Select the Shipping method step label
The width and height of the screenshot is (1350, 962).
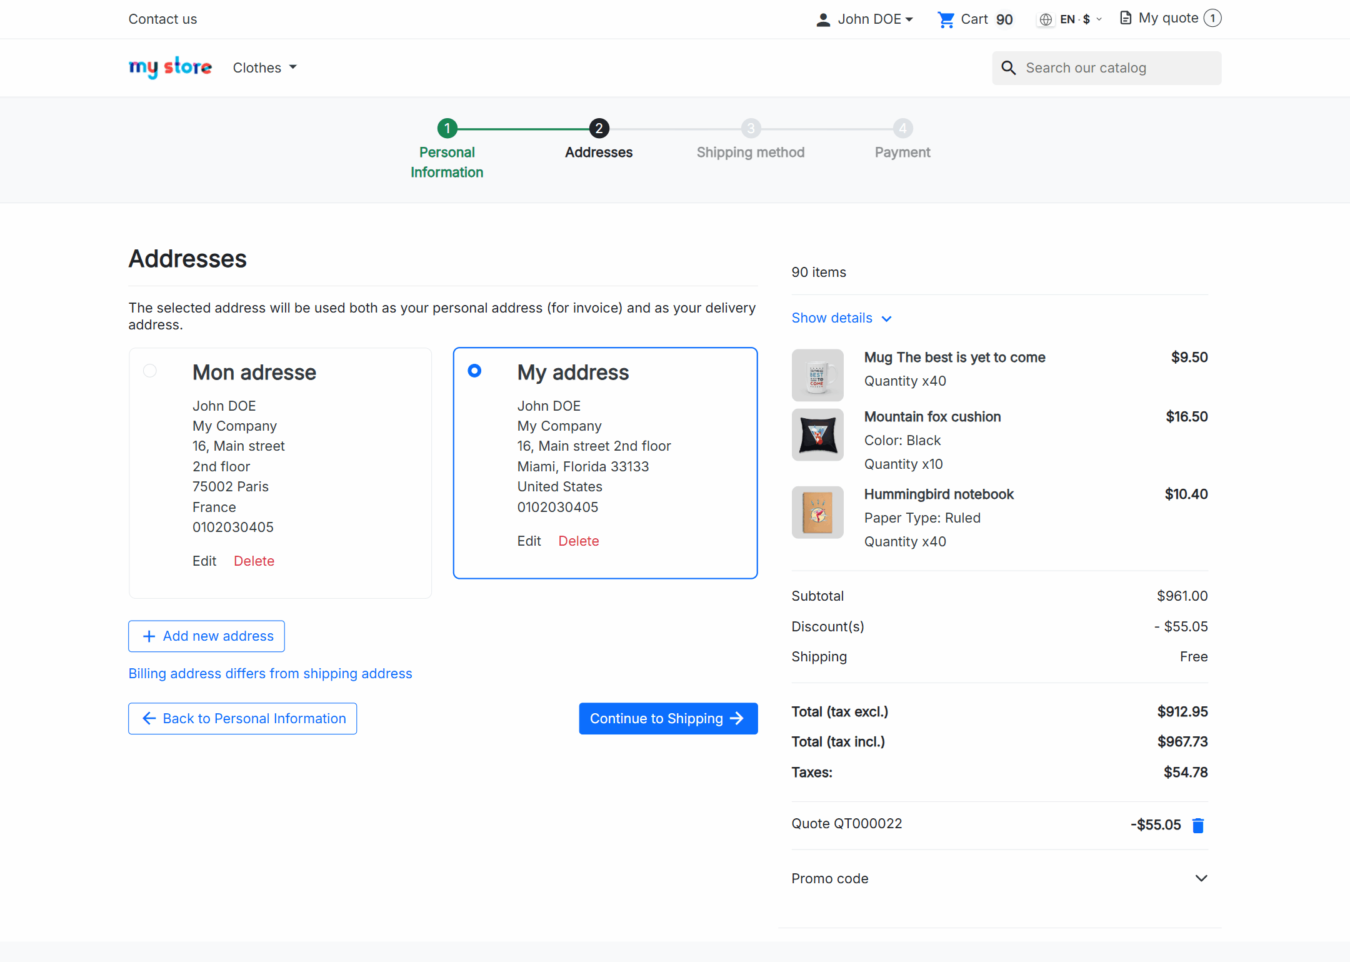click(x=751, y=153)
